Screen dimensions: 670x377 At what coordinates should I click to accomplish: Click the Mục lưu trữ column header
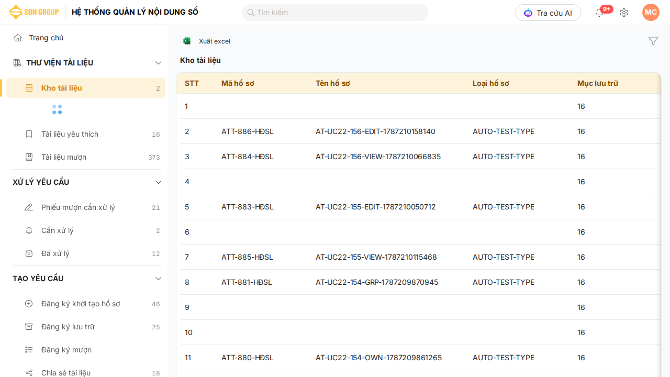(x=598, y=83)
